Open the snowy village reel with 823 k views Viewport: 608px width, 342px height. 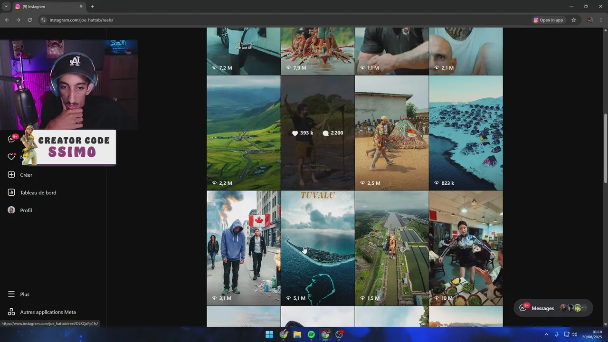pos(465,133)
